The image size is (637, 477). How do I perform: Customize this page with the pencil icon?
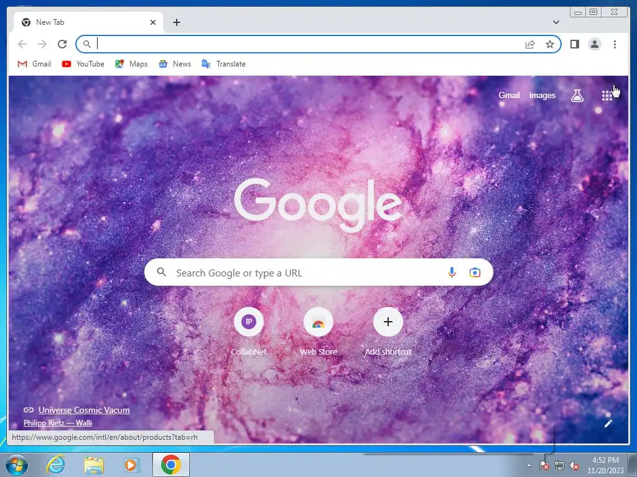(x=608, y=424)
